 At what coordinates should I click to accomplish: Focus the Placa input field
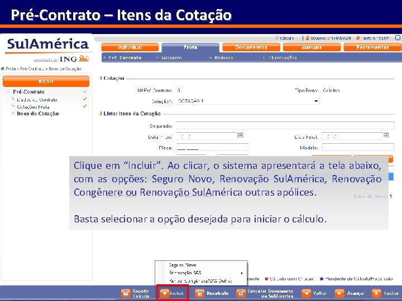212,147
